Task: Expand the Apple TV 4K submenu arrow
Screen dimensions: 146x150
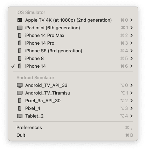Action: point(132,20)
